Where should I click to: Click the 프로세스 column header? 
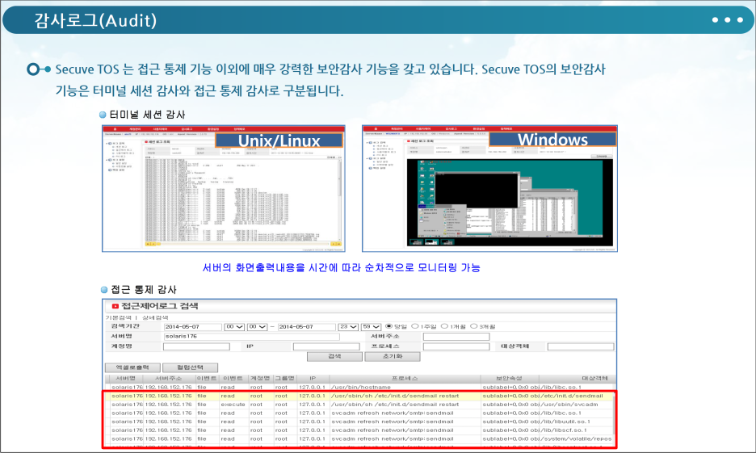pyautogui.click(x=405, y=379)
